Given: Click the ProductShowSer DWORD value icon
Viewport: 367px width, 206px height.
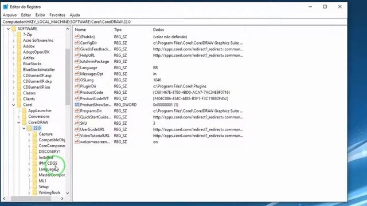Looking at the screenshot, I should coord(77,105).
